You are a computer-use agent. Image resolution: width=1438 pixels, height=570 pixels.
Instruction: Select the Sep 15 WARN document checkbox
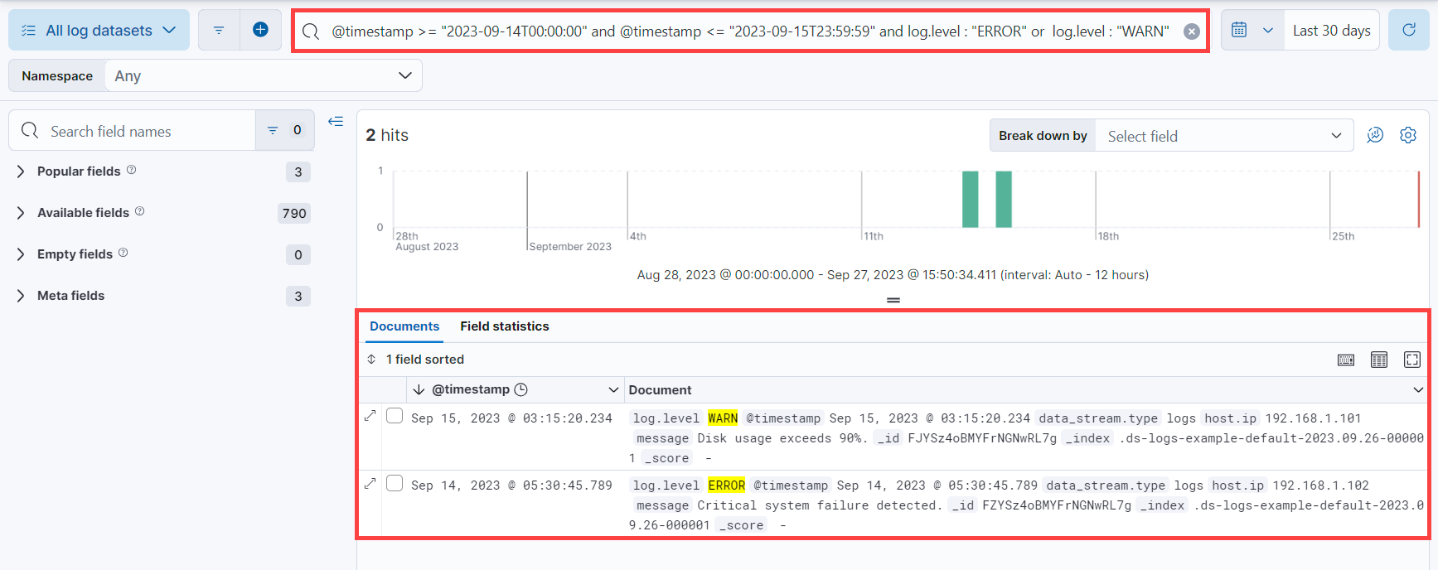pos(395,416)
